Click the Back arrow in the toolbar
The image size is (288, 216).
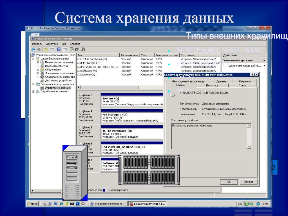tap(33, 49)
